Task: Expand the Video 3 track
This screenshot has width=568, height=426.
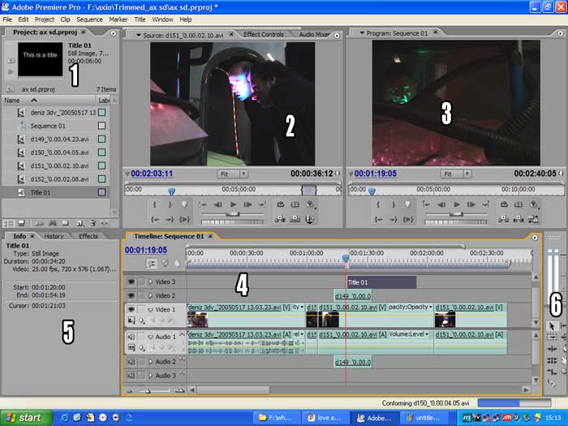Action: coord(151,282)
